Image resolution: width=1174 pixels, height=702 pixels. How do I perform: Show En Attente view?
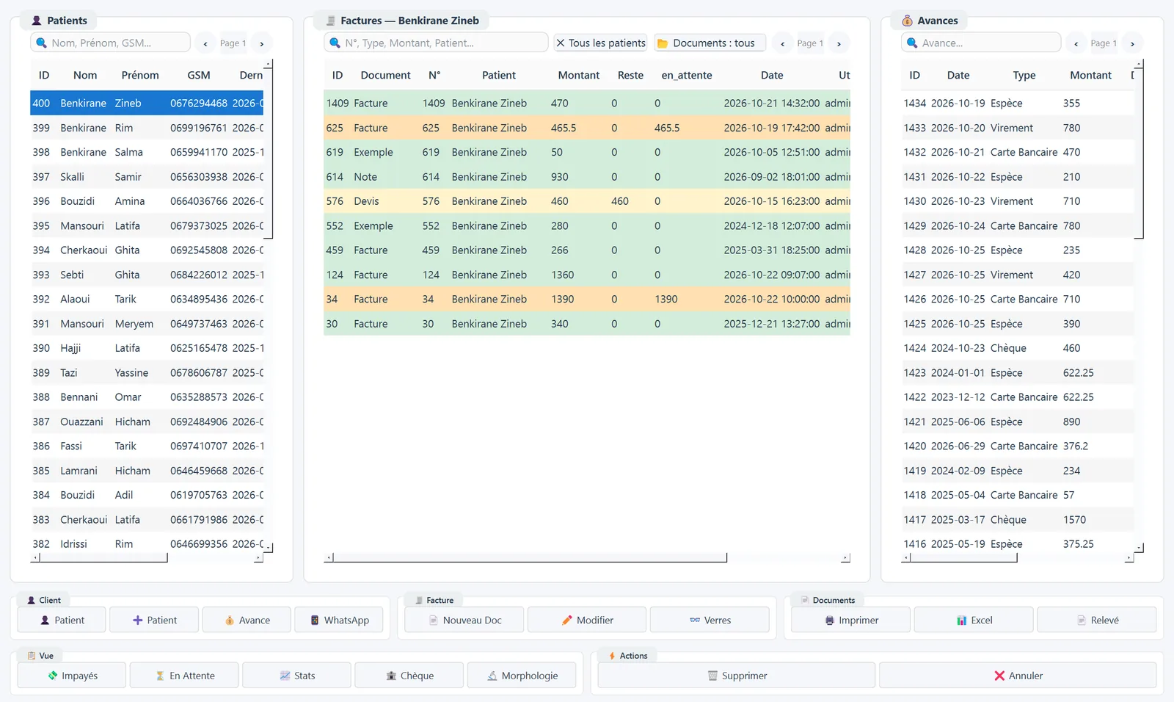coord(184,676)
